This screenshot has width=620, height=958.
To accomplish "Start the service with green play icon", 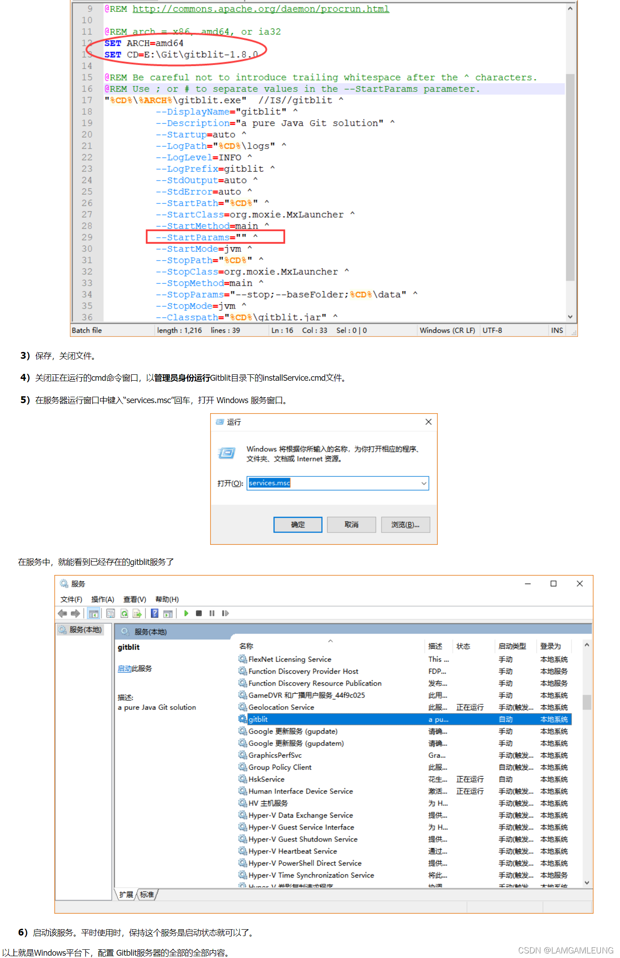I will [x=186, y=613].
